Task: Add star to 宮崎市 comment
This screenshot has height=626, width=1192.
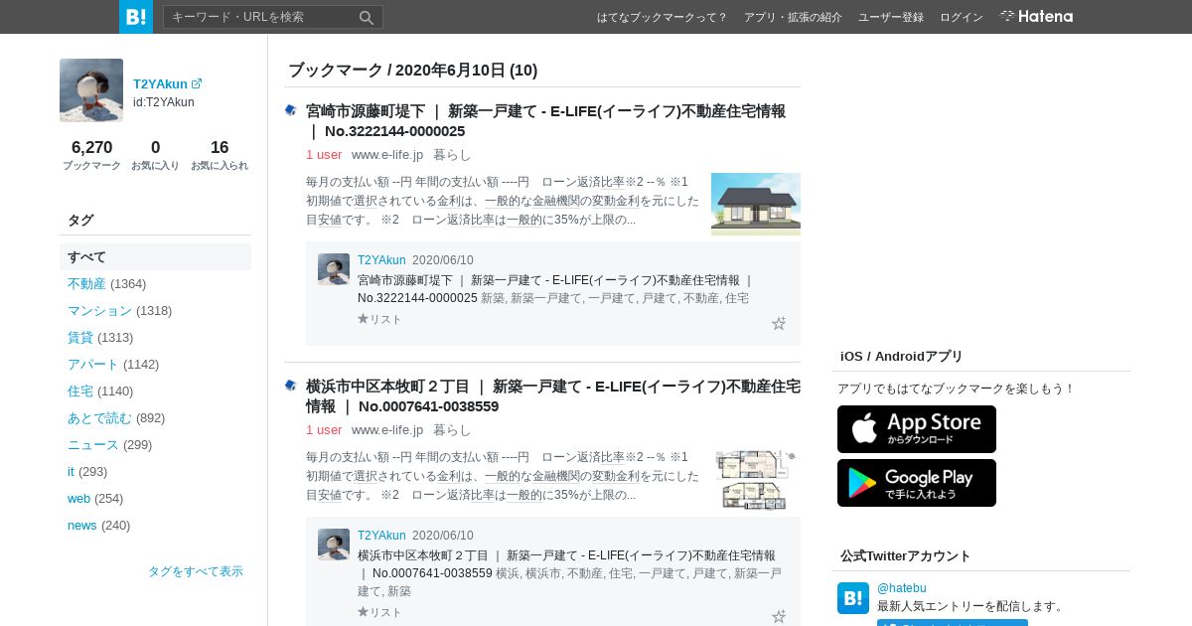Action: (x=779, y=323)
